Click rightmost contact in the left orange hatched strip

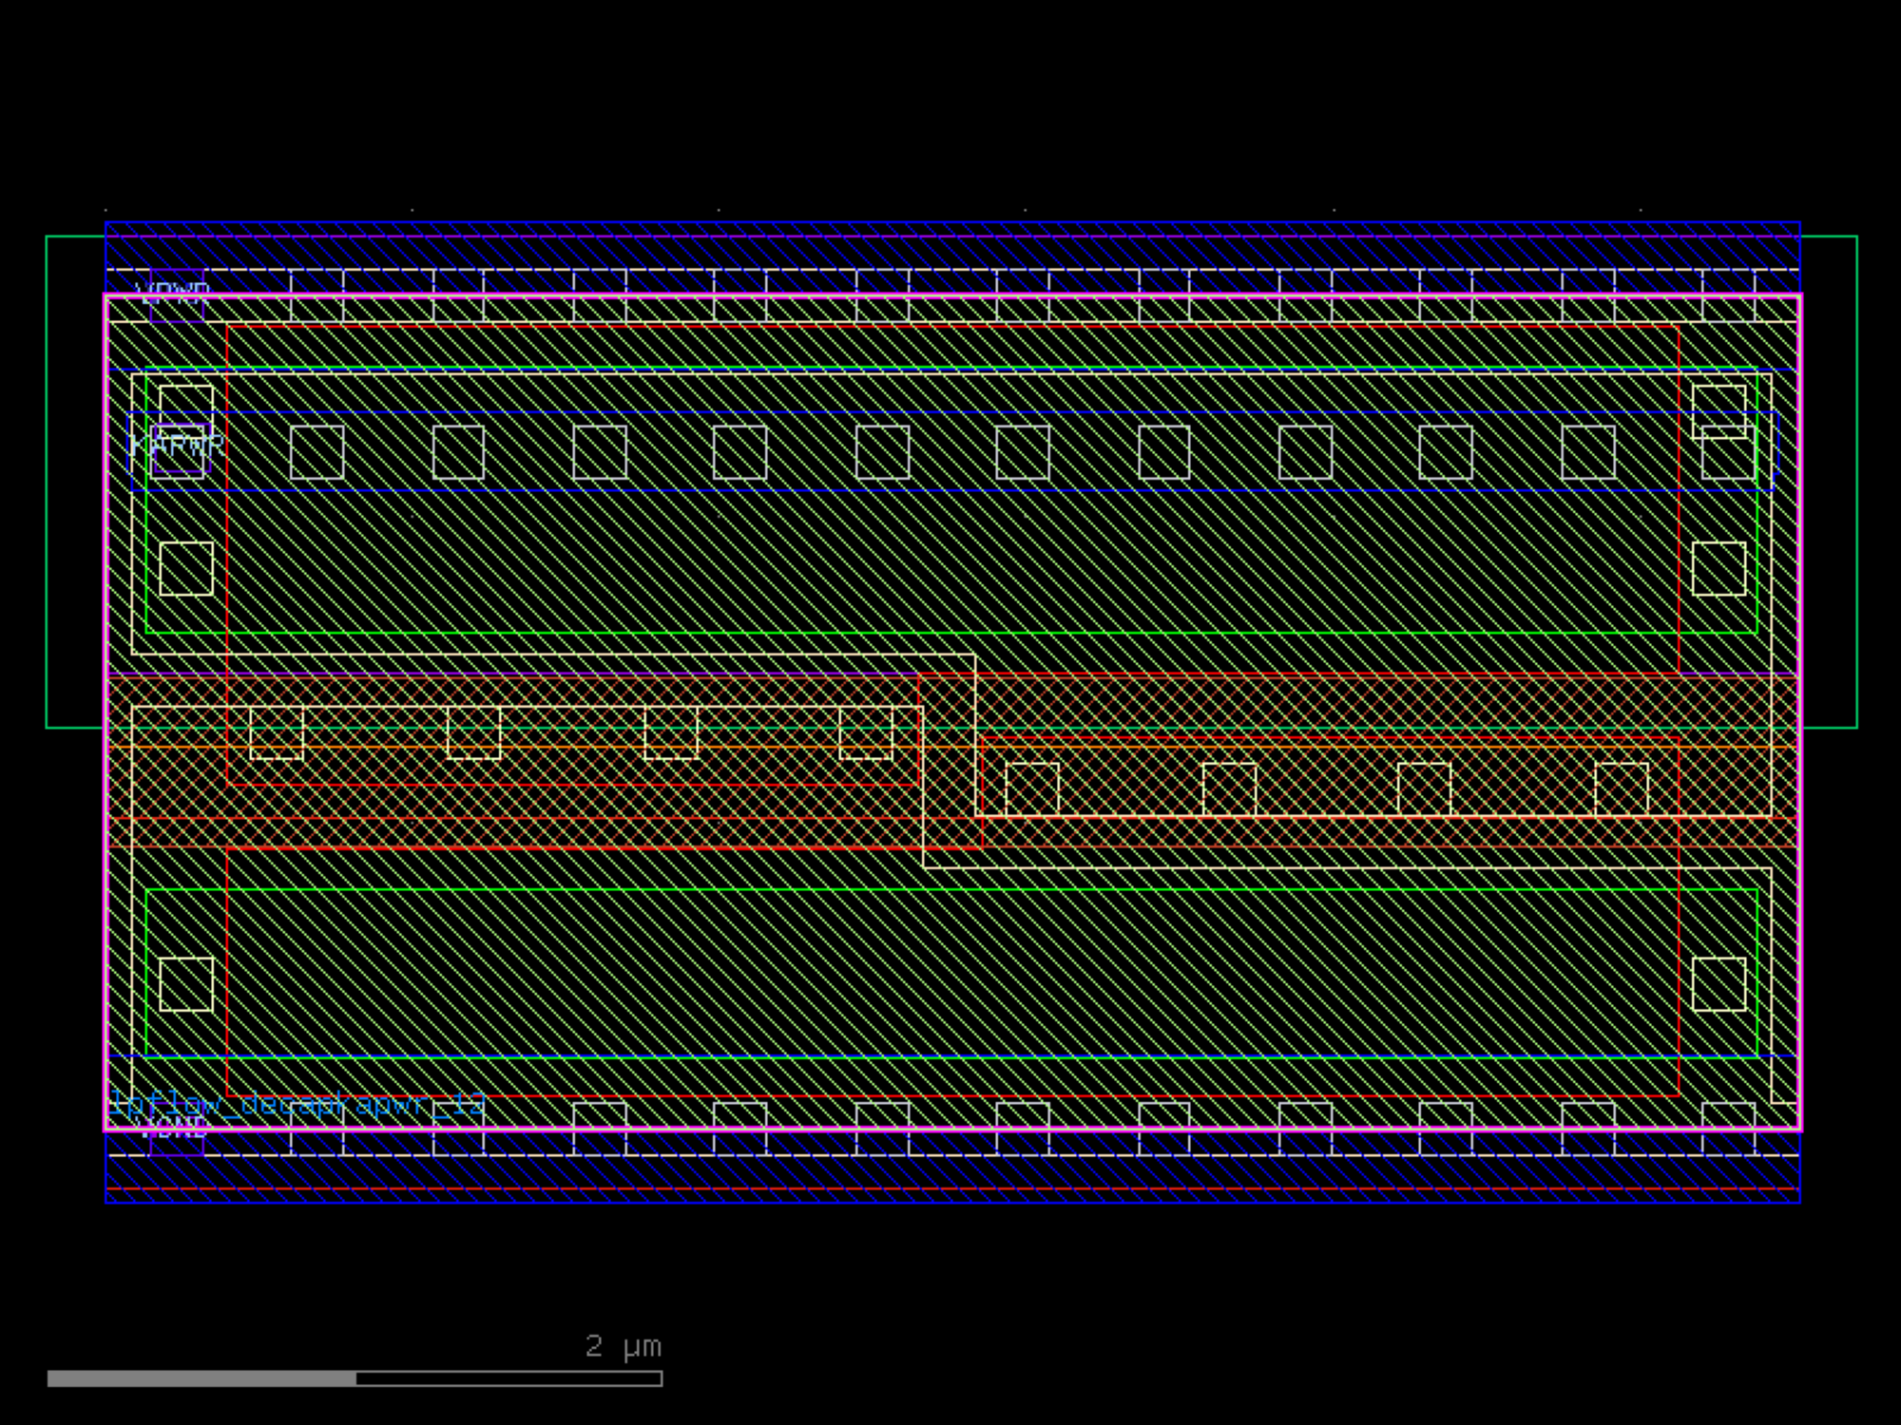[x=866, y=731]
